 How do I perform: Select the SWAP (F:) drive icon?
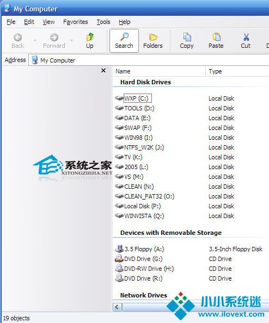click(119, 127)
